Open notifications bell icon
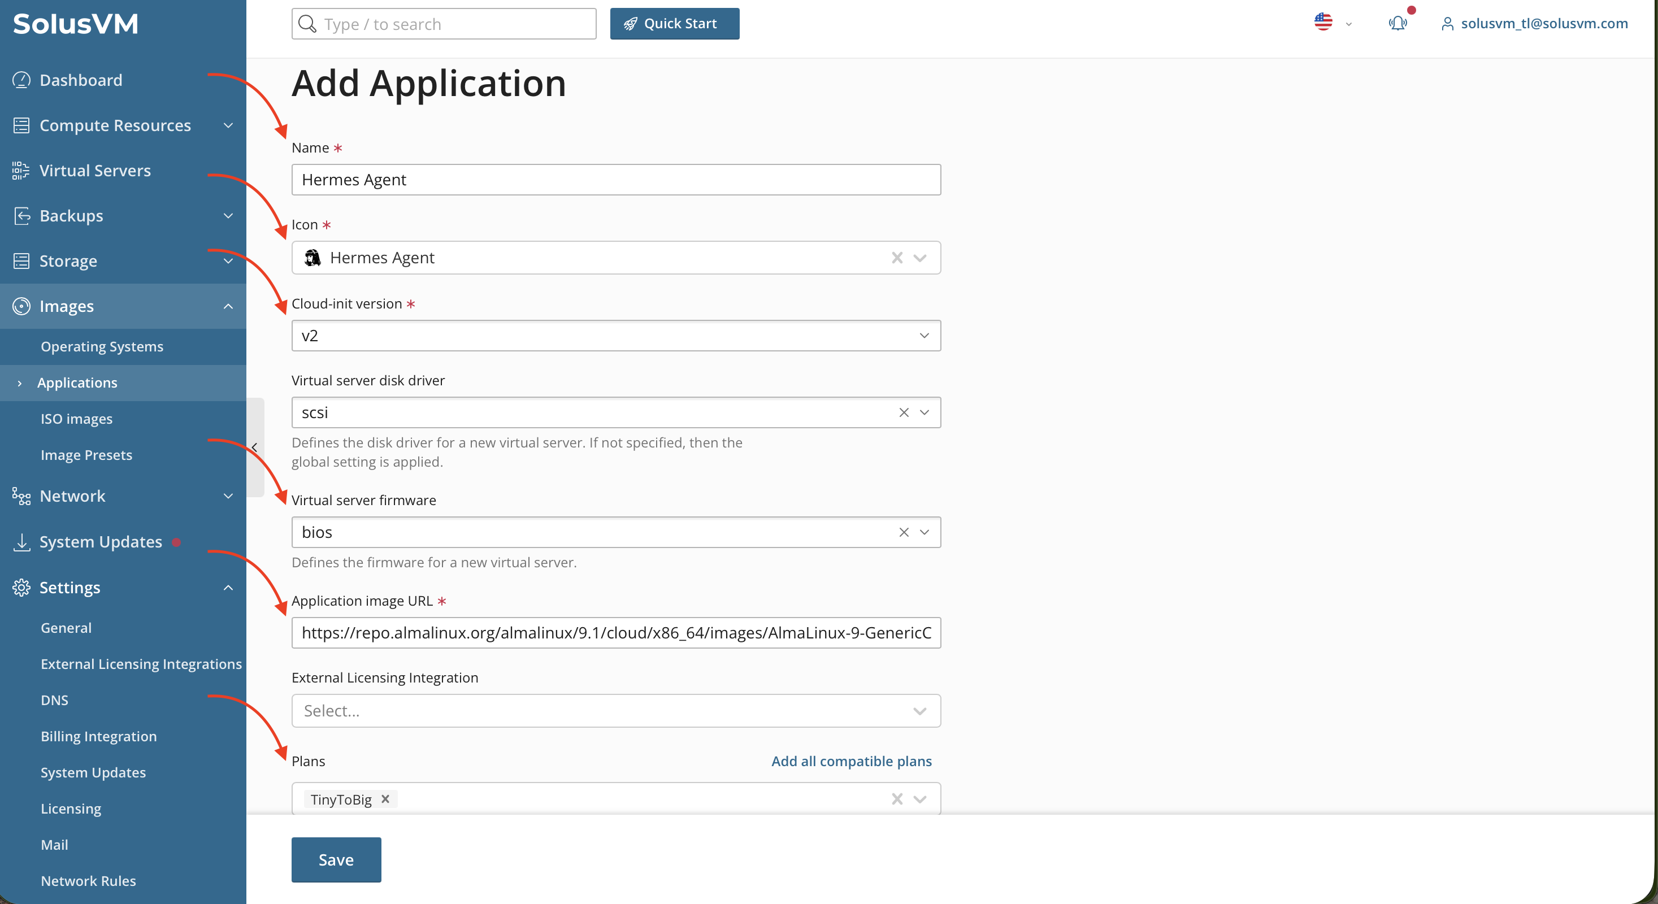This screenshot has height=904, width=1658. click(x=1398, y=23)
